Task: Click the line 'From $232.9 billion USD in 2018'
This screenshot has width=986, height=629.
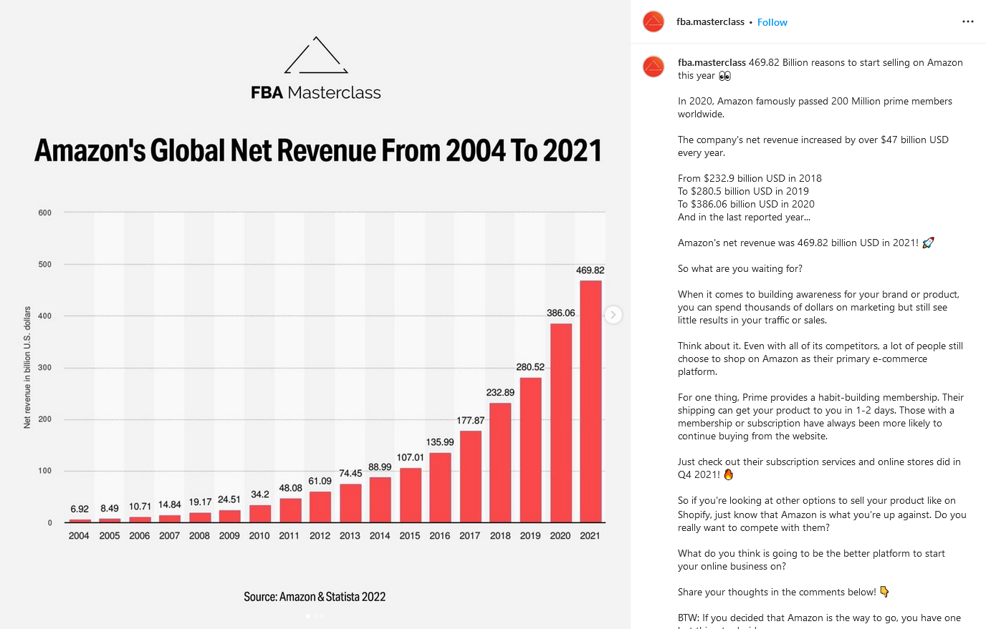Action: tap(750, 179)
